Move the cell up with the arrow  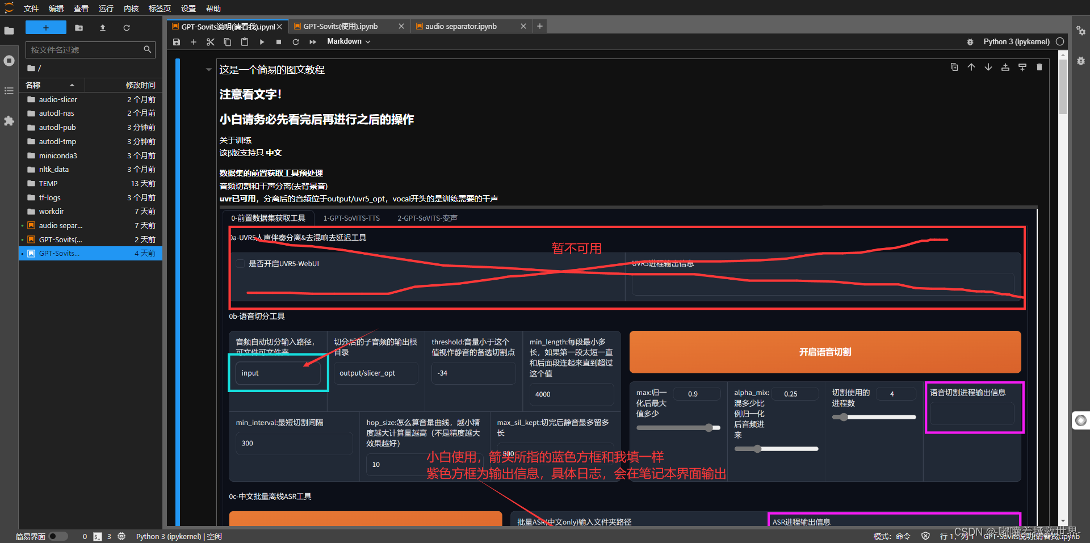tap(971, 67)
